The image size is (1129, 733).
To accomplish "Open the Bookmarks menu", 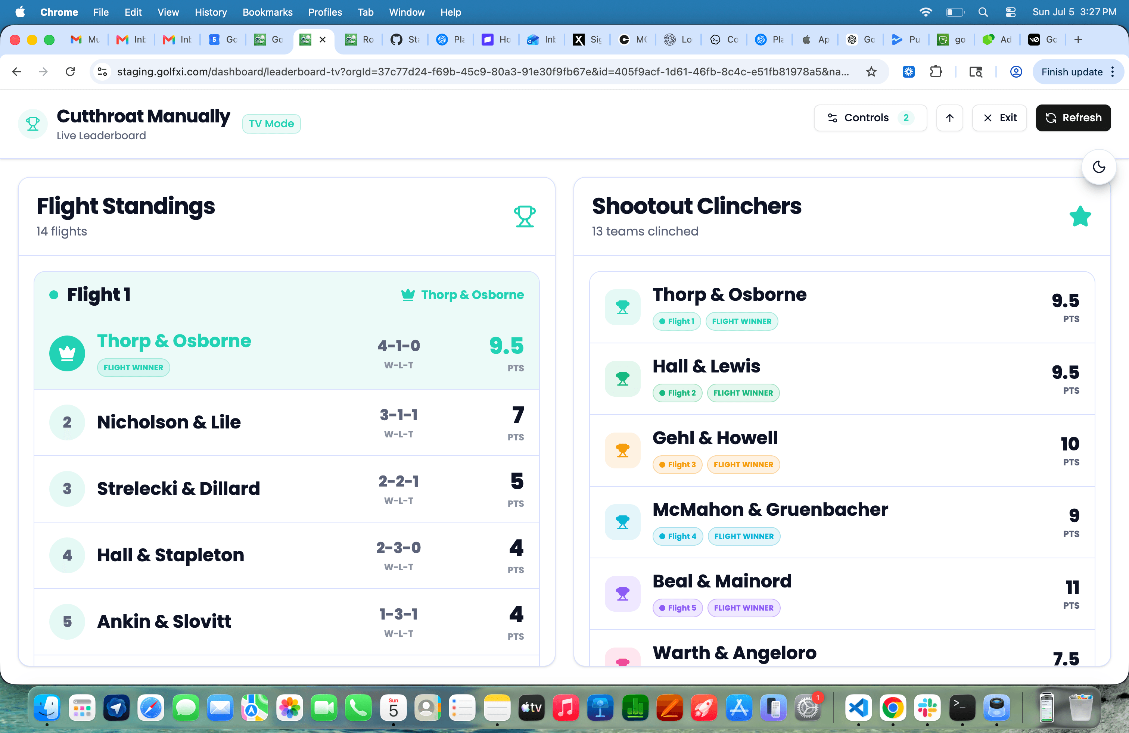I will tap(267, 12).
